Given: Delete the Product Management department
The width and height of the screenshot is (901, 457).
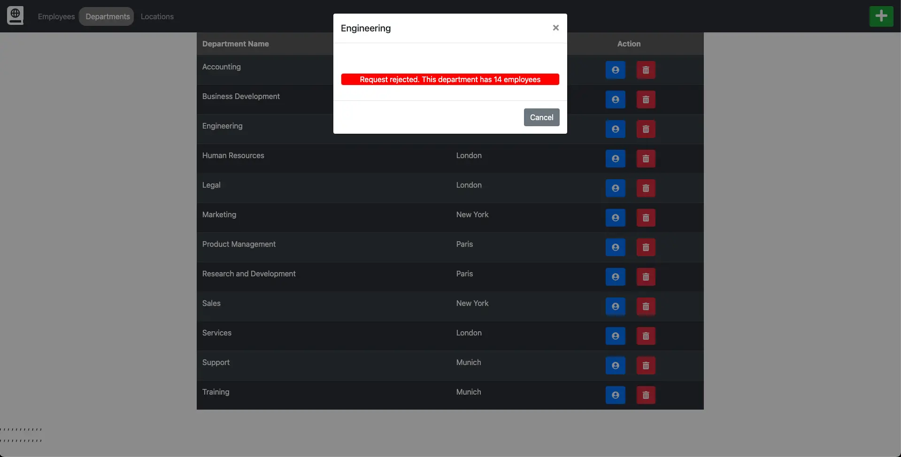Looking at the screenshot, I should [x=646, y=247].
